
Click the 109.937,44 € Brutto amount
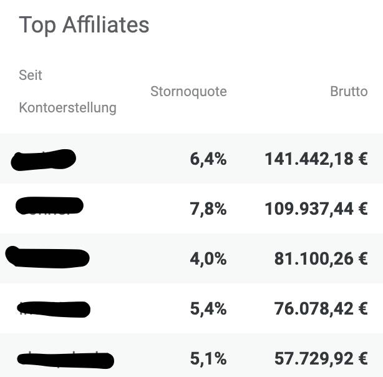pyautogui.click(x=316, y=209)
